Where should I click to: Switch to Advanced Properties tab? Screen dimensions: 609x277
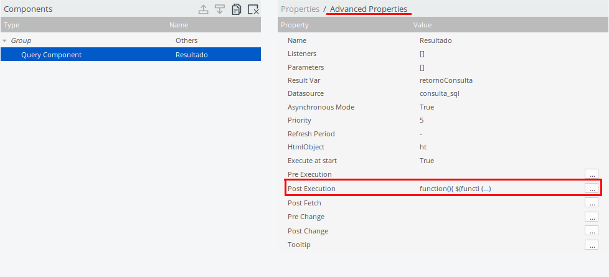click(369, 9)
